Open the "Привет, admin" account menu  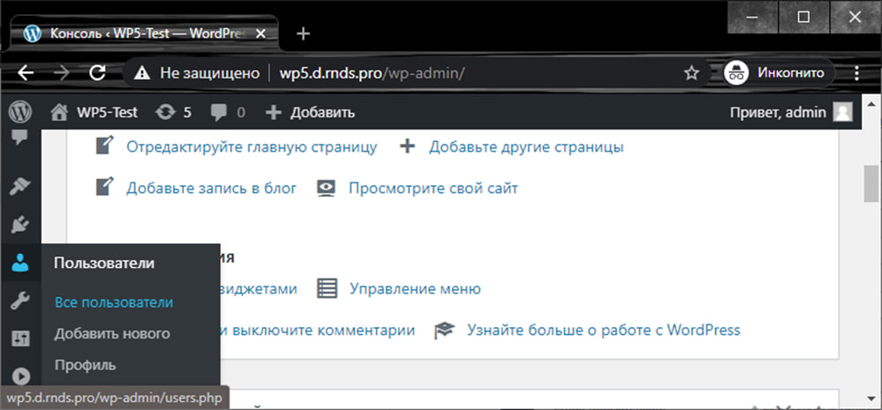790,112
